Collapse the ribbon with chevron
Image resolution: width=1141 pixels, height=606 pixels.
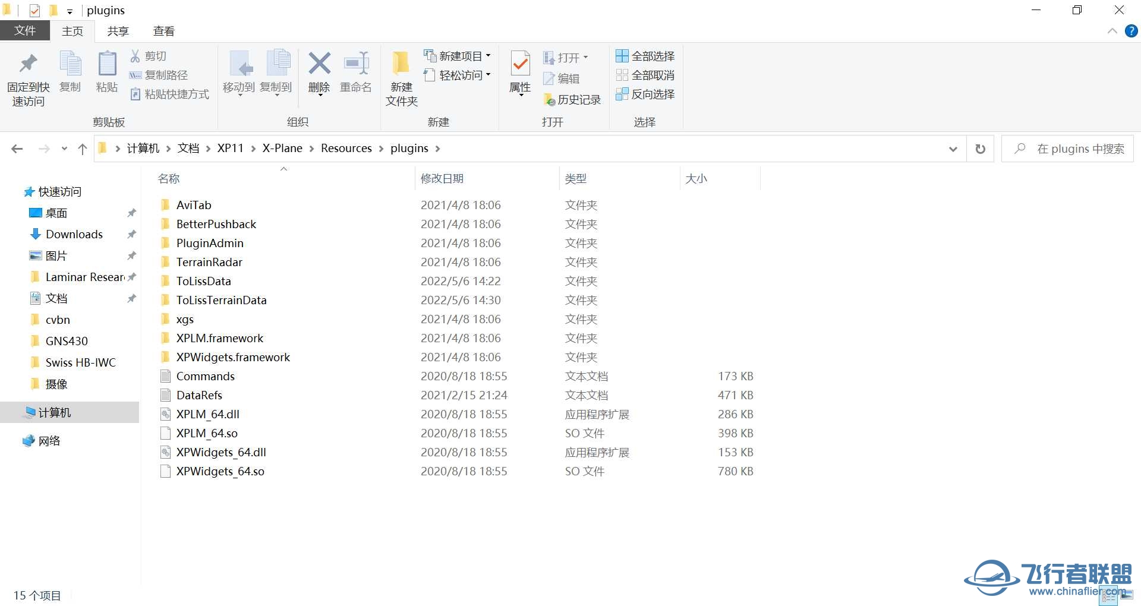tap(1112, 31)
